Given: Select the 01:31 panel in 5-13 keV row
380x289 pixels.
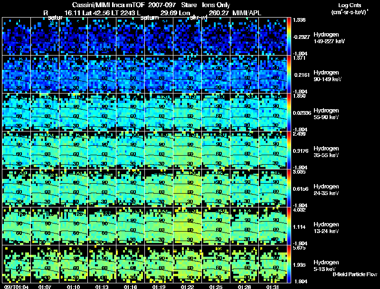Looking at the screenshot, I should click(x=273, y=264).
